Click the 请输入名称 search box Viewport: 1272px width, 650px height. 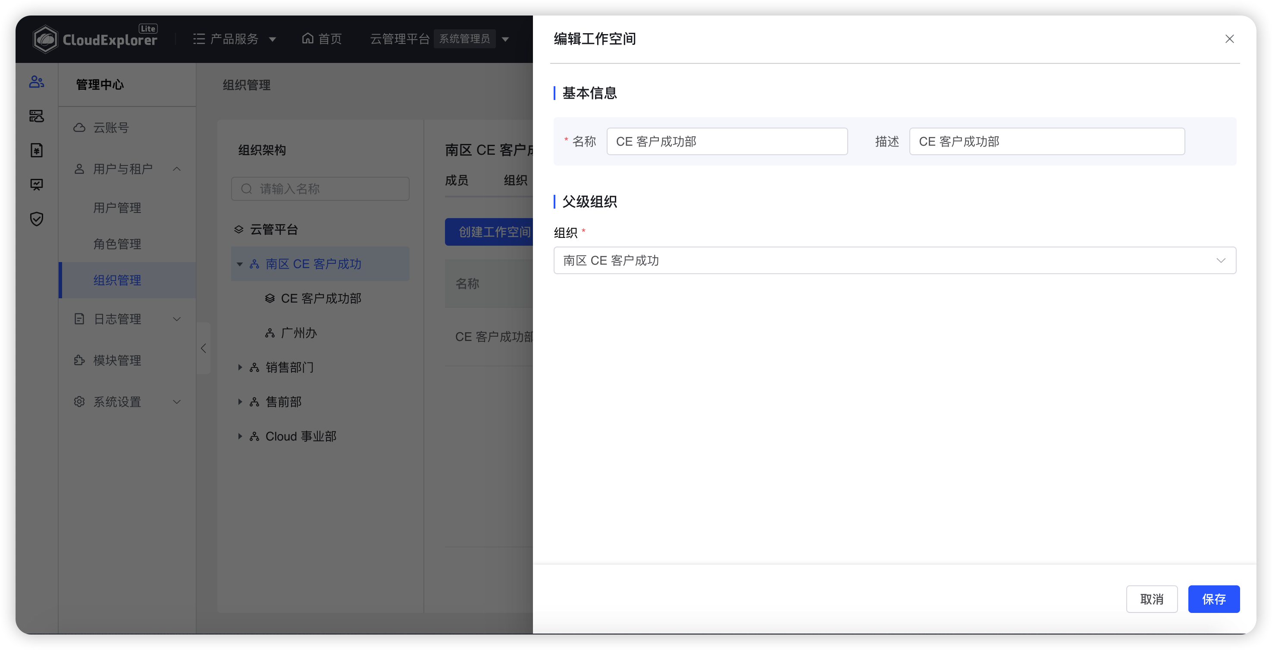[320, 188]
